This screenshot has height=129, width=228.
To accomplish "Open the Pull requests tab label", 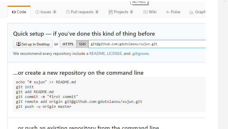I will pyautogui.click(x=82, y=12).
